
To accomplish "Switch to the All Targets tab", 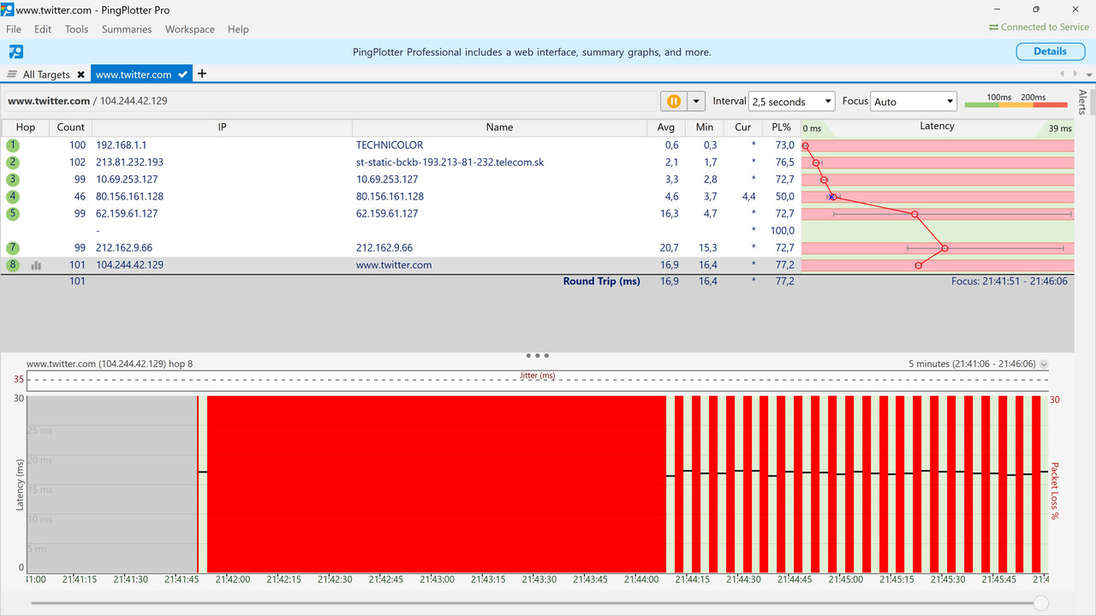I will [46, 74].
